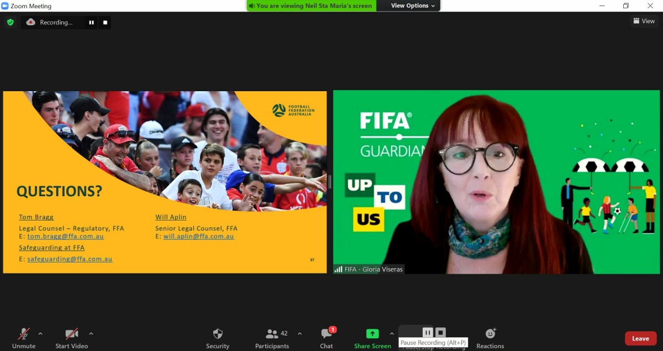This screenshot has width=663, height=351.
Task: Expand share screen options arrow
Action: point(392,333)
